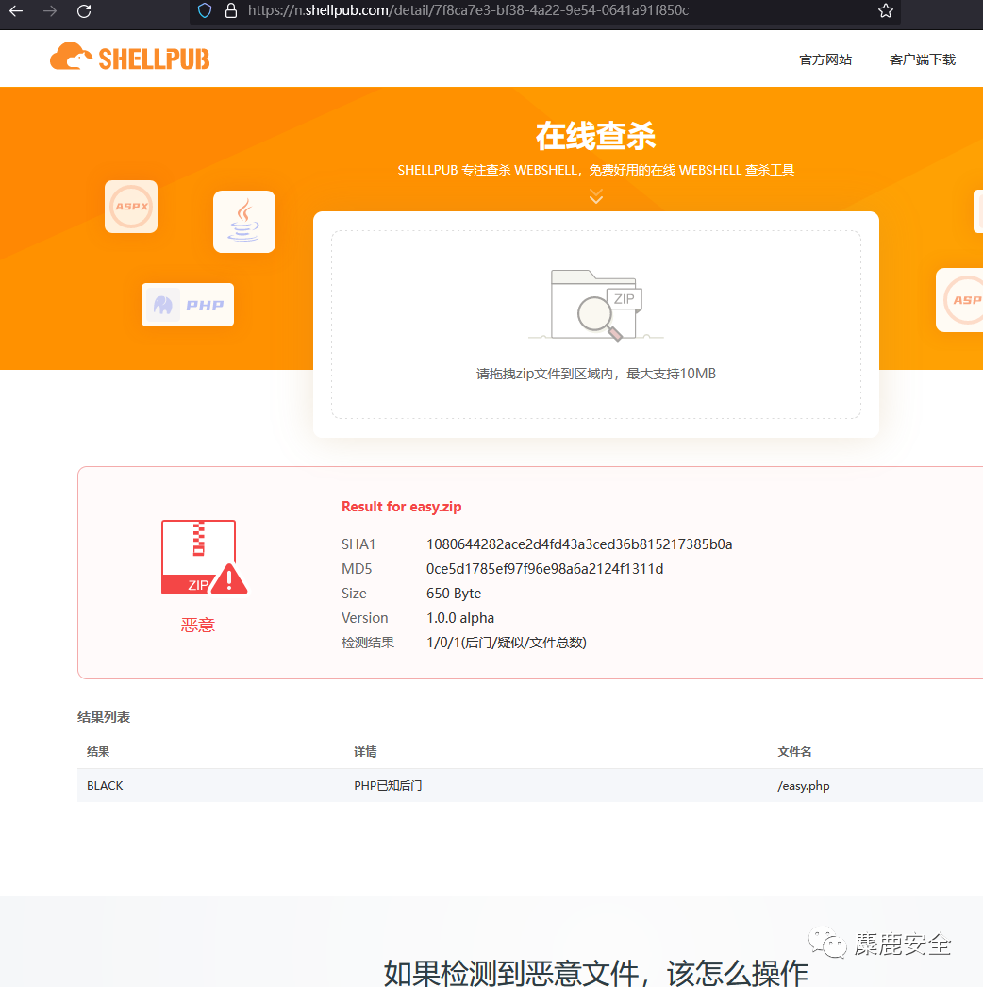Click the 在线查杀 page heading
Screen dimensions: 983x987
596,136
